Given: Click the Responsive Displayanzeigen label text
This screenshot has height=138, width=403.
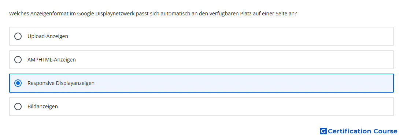Looking at the screenshot, I should click(x=61, y=83).
